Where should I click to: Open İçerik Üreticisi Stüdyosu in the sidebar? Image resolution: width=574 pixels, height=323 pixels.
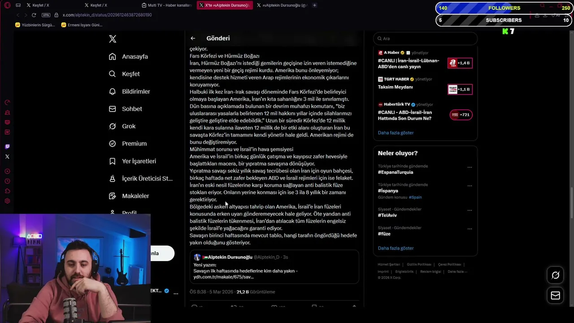click(x=140, y=179)
